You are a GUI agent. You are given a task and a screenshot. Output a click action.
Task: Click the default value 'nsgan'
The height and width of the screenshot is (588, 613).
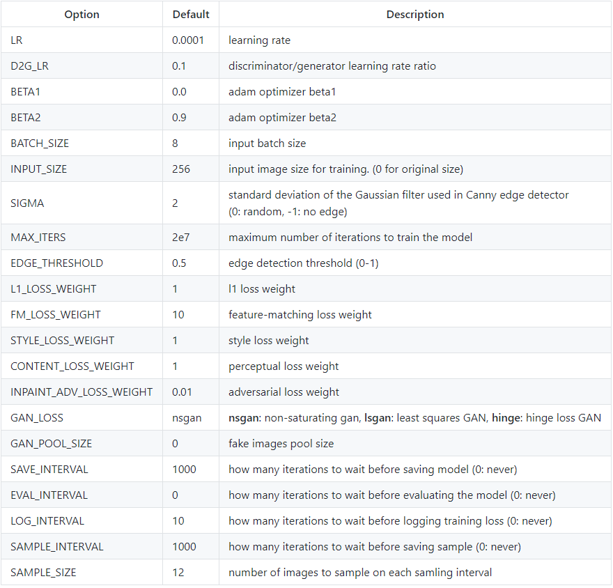pyautogui.click(x=187, y=418)
